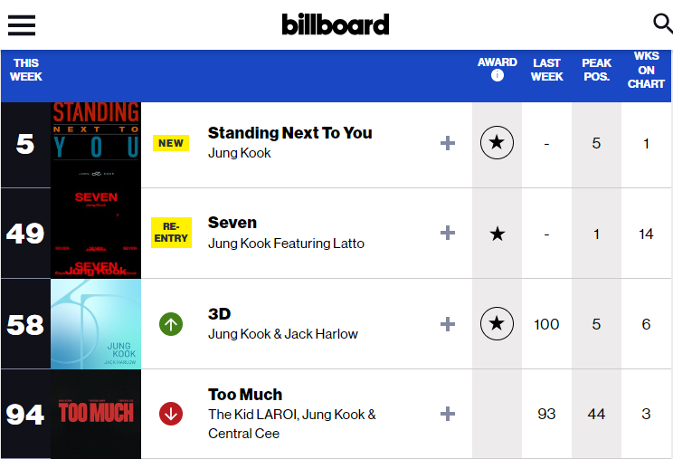
Task: Click Jung Kook Featuring Latto artist text
Action: 286,244
